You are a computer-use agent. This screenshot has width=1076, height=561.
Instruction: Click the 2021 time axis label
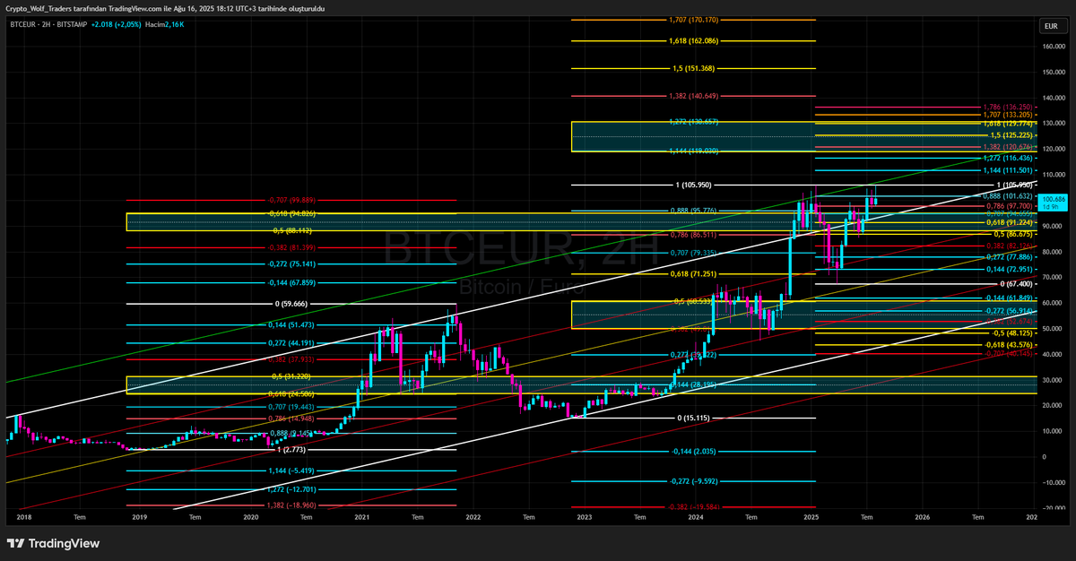[x=362, y=517]
